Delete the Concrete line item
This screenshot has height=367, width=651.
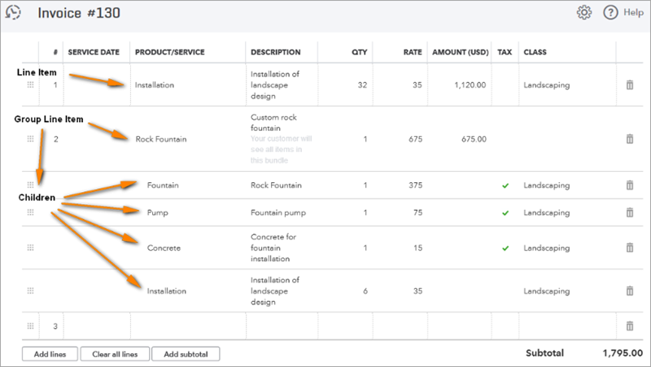(630, 248)
